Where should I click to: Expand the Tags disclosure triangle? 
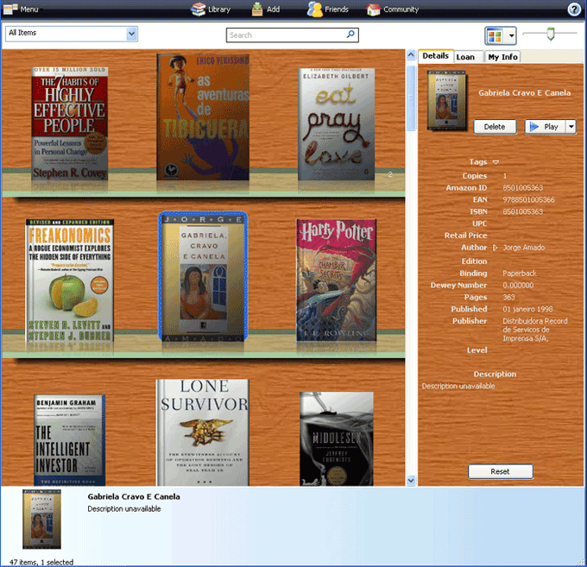pyautogui.click(x=495, y=162)
